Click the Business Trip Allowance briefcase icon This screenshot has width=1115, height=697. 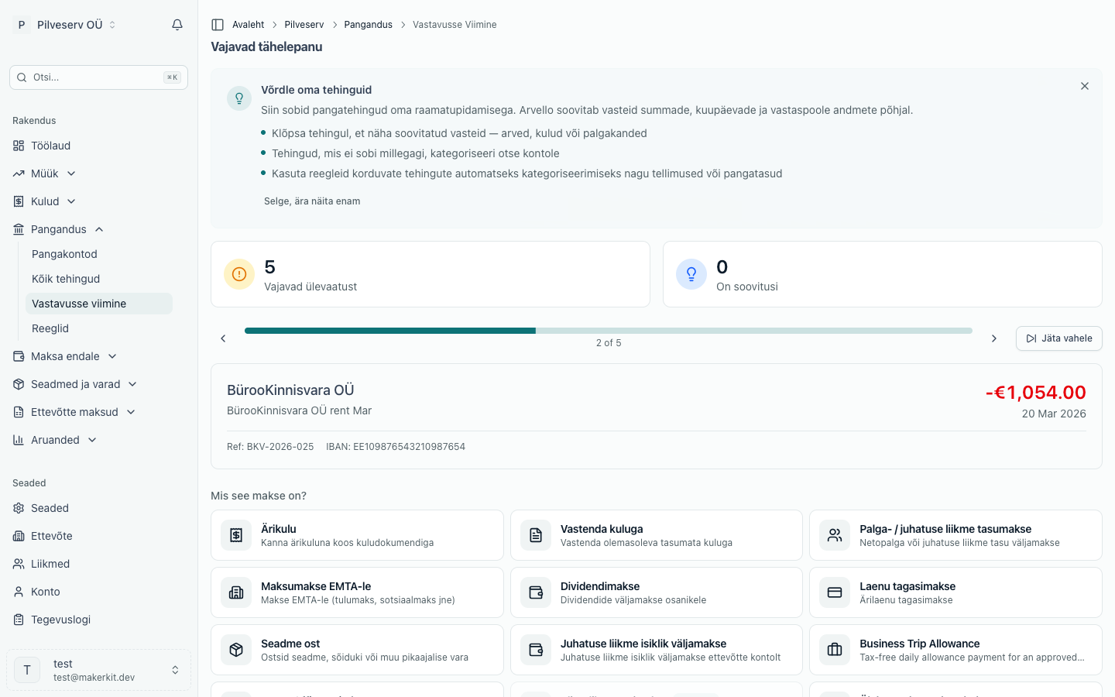[835, 650]
